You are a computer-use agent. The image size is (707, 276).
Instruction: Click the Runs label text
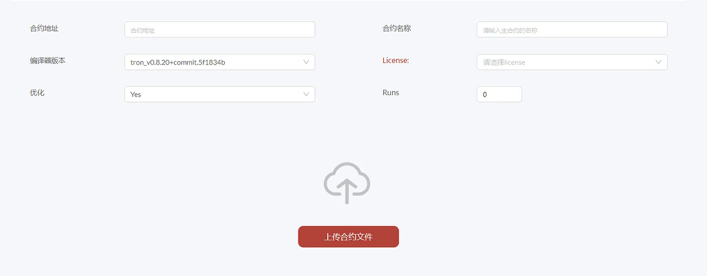coord(391,93)
